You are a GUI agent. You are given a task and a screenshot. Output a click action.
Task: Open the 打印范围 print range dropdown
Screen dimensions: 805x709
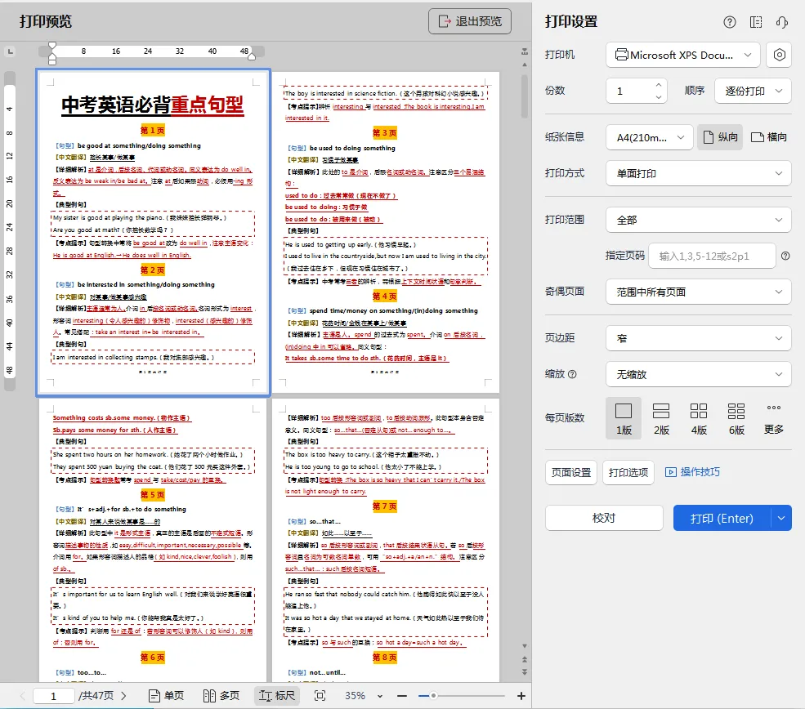[698, 219]
